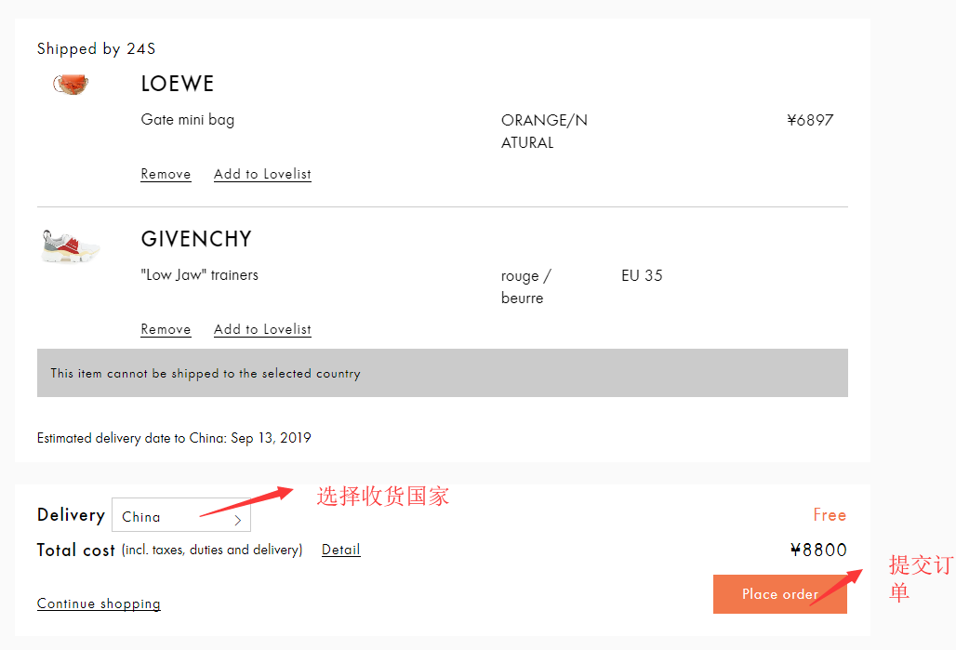Click the "Low Jaw" trainers product name
Screen dimensions: 956x650
(x=200, y=275)
